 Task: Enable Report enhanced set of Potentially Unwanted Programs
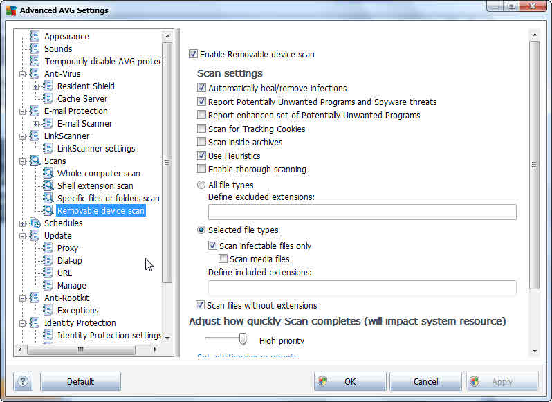[x=201, y=115]
